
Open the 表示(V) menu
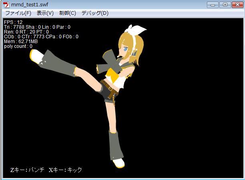click(45, 13)
